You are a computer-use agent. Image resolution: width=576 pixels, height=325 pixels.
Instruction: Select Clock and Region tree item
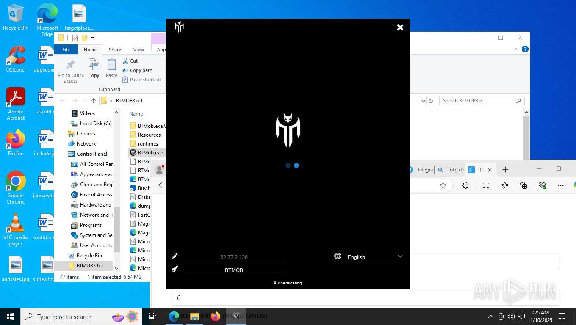pyautogui.click(x=92, y=185)
